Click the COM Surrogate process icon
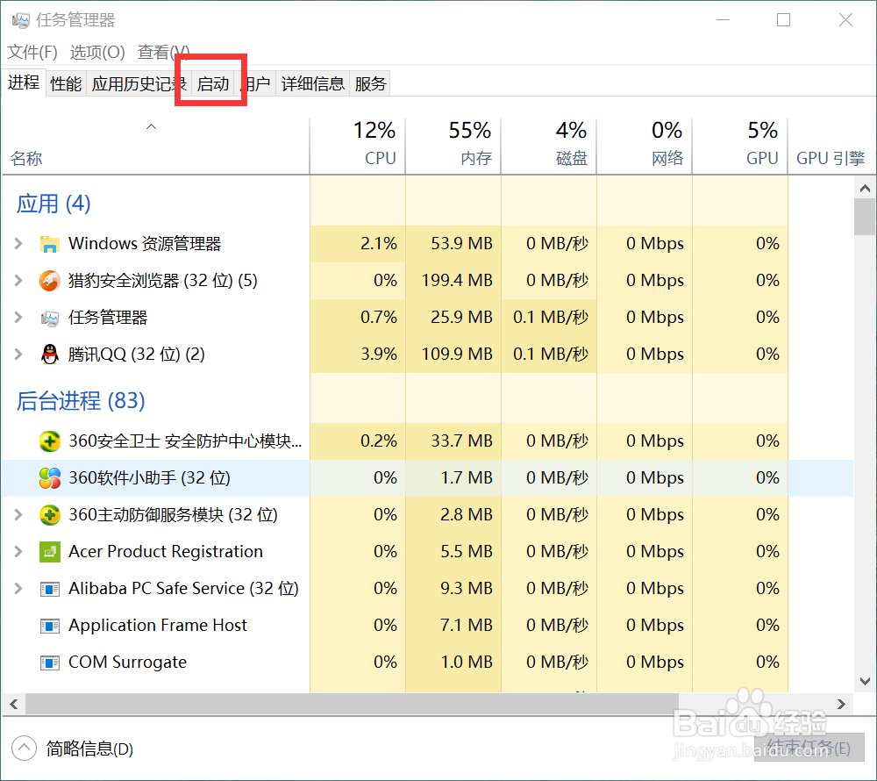 click(50, 662)
